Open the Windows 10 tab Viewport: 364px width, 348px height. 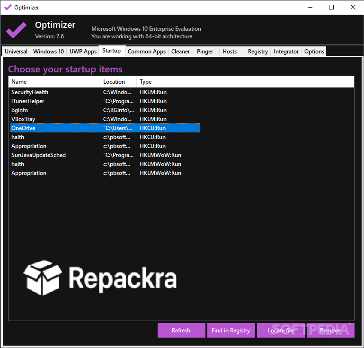pos(48,51)
